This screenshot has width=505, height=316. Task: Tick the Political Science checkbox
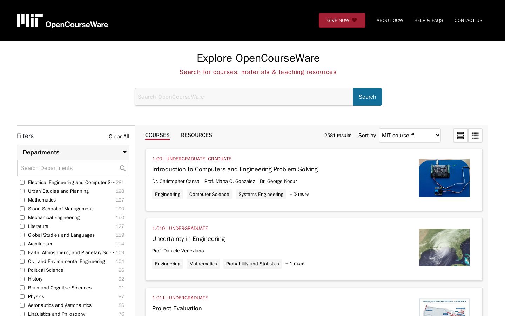[x=22, y=270]
